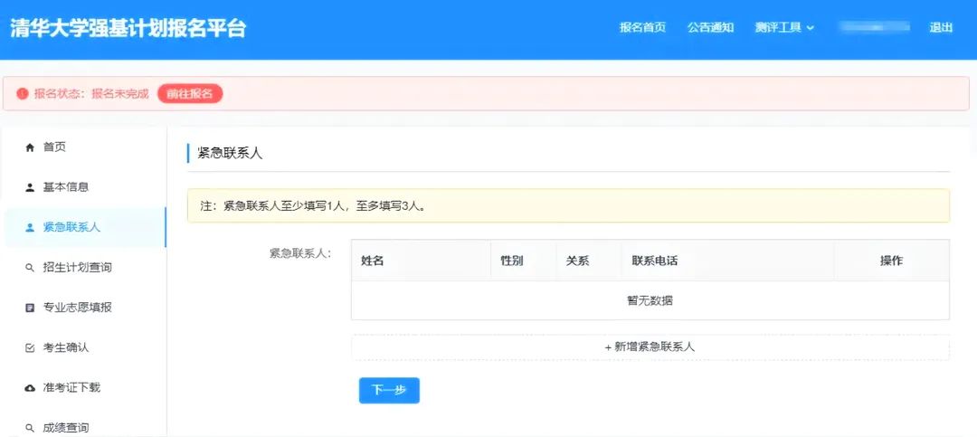The image size is (977, 437).
Task: Add a contact via 新增紧急联系人
Action: [x=650, y=347]
